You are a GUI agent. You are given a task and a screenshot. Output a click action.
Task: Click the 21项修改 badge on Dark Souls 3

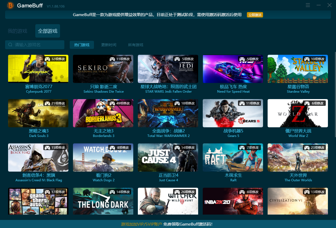tap(55, 103)
